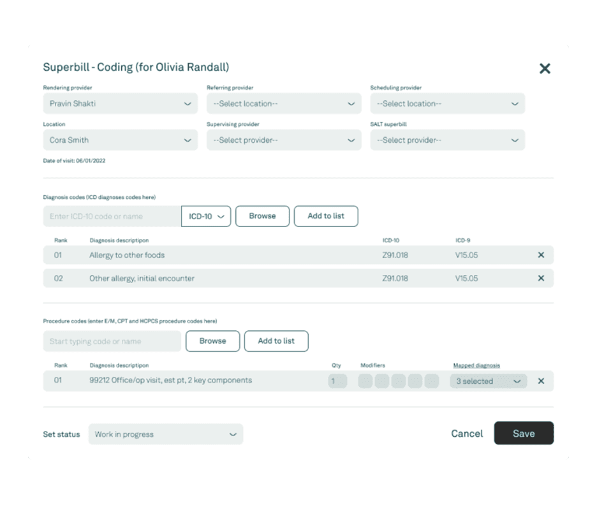Open the SALT superbill dropdown
Screen dimensions: 597x505
click(447, 140)
